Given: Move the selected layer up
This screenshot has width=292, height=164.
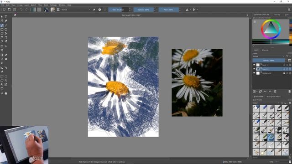Looking at the screenshot, I should [x=270, y=92].
